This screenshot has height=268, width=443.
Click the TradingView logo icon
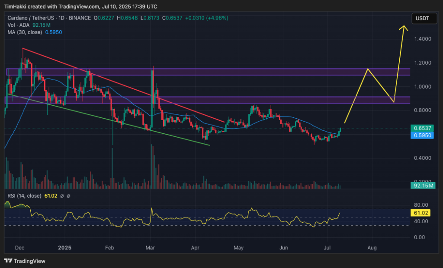point(8,261)
